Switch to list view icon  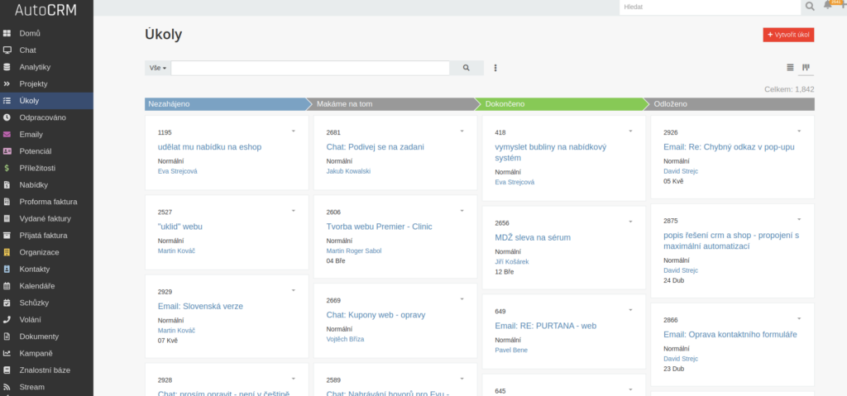[x=790, y=68]
